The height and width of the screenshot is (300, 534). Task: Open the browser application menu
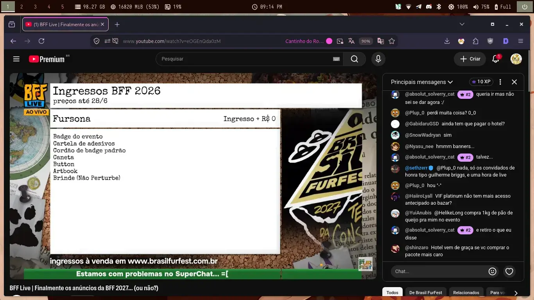(x=520, y=41)
